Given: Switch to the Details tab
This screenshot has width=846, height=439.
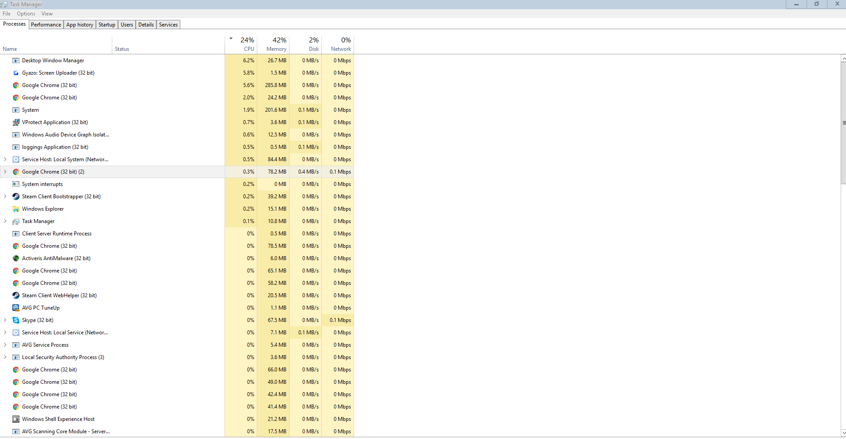Looking at the screenshot, I should click(146, 25).
